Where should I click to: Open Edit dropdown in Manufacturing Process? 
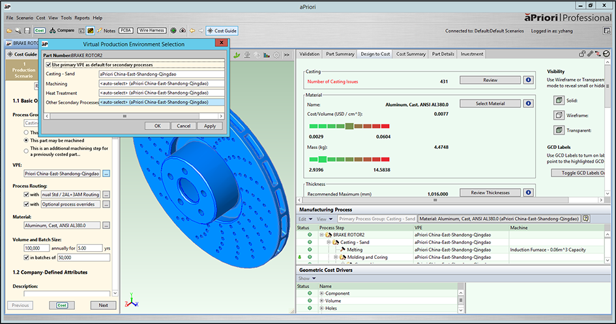click(x=305, y=219)
